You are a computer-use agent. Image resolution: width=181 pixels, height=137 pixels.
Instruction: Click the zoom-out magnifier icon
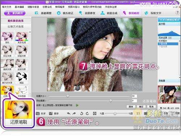pos(102,114)
